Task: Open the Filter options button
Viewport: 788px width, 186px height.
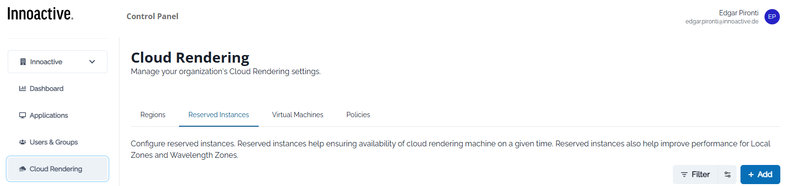Action: (695, 175)
